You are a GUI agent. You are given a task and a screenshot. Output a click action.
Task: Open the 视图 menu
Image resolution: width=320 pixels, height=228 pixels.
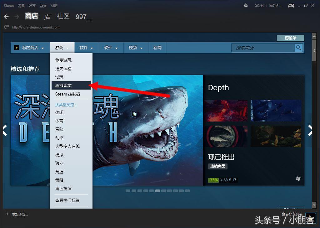pos(21,6)
